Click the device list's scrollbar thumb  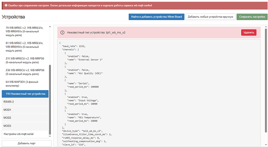coord(50,100)
